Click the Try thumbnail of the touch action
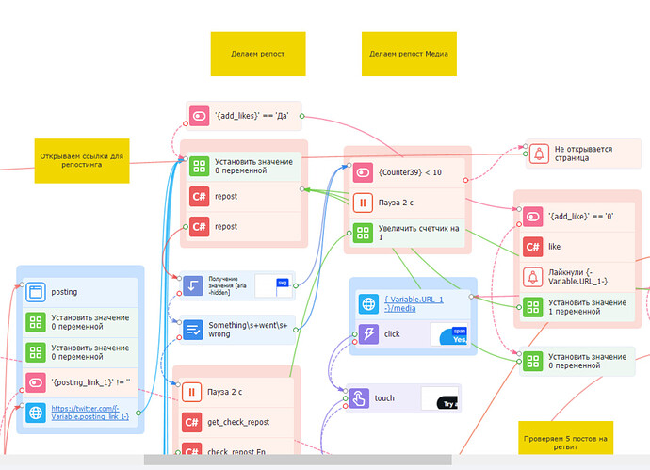This screenshot has width=650, height=470. 440,398
